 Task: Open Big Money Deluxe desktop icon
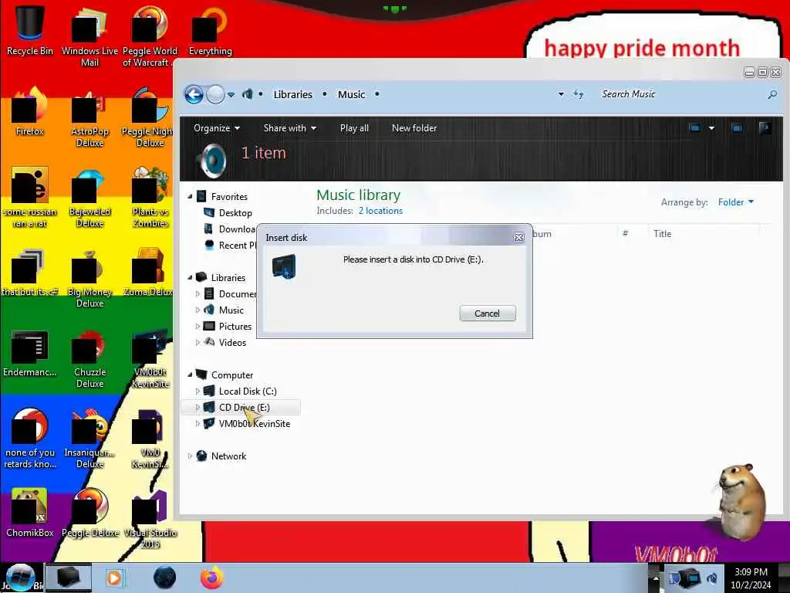pos(89,277)
